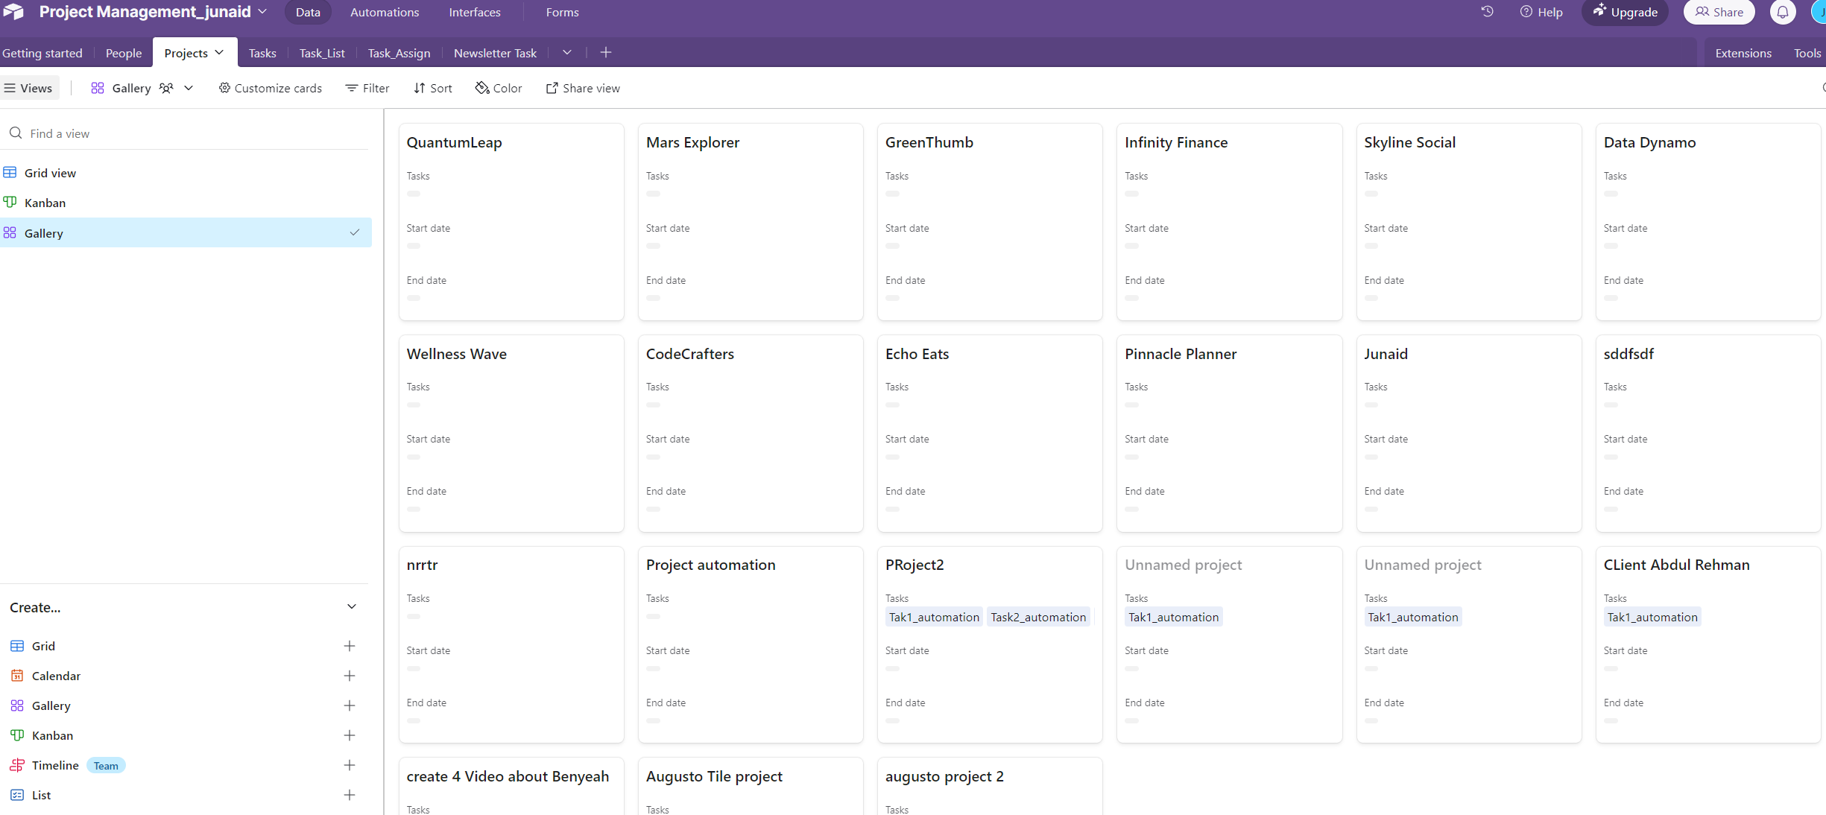
Task: Open the QuantumLeap project card
Action: coord(511,222)
